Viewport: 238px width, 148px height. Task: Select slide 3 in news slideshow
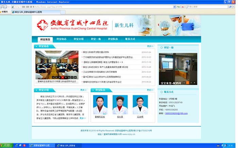click(x=60, y=78)
